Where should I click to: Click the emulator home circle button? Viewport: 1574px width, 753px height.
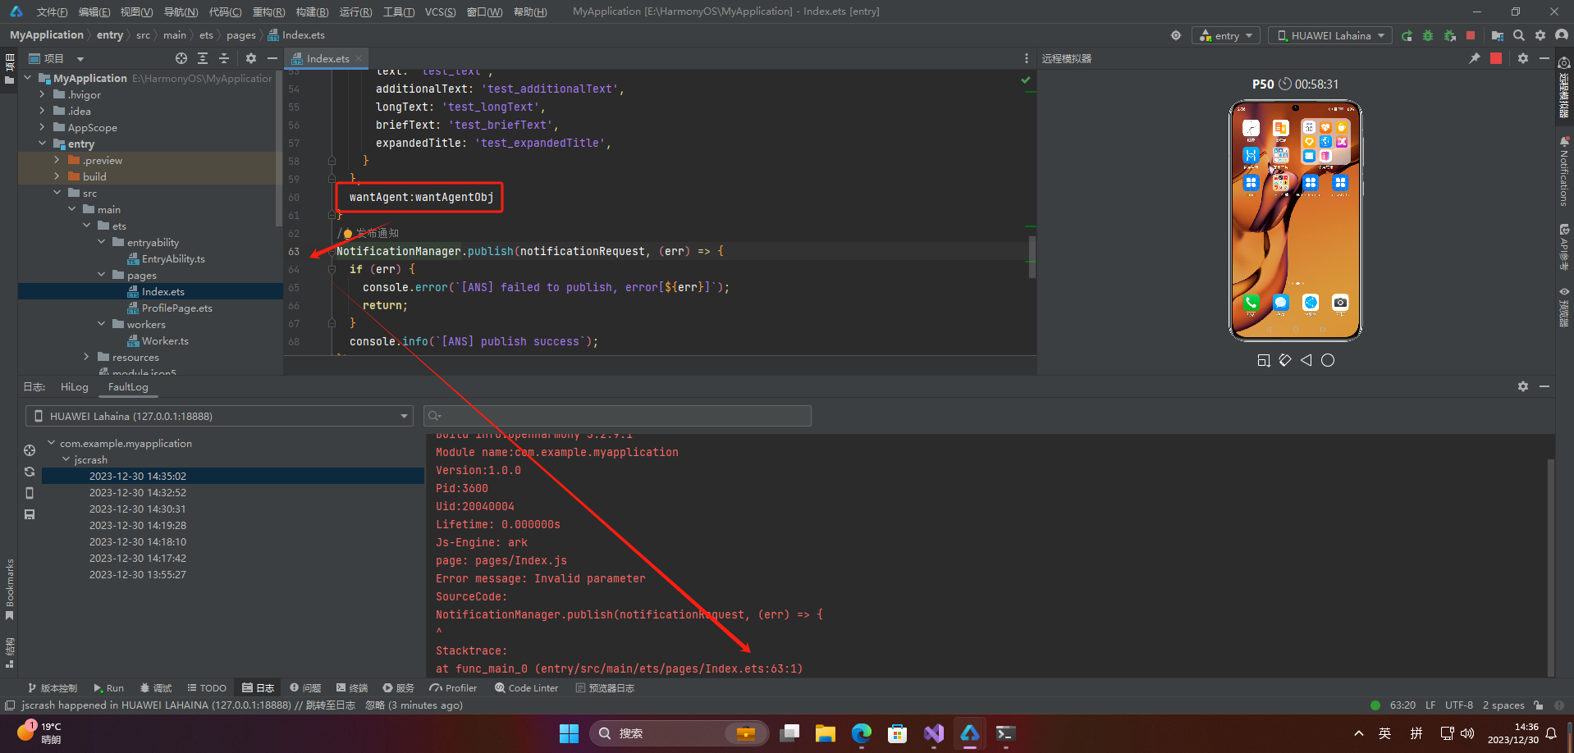tap(1328, 360)
